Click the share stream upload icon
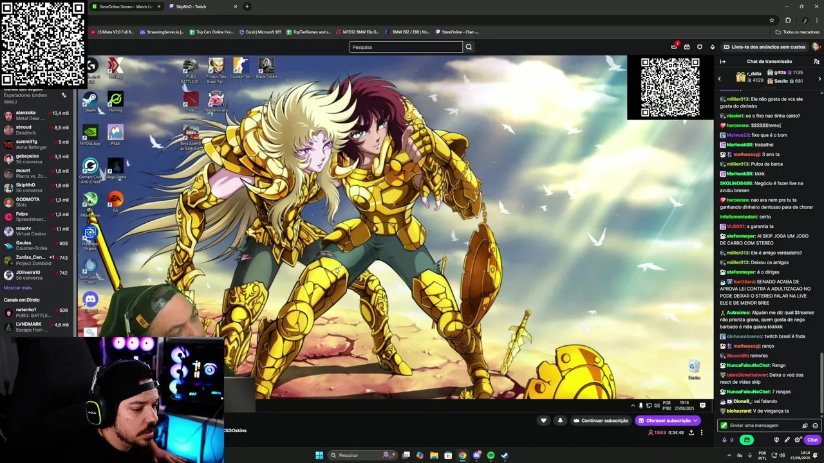The width and height of the screenshot is (824, 463). tap(691, 433)
